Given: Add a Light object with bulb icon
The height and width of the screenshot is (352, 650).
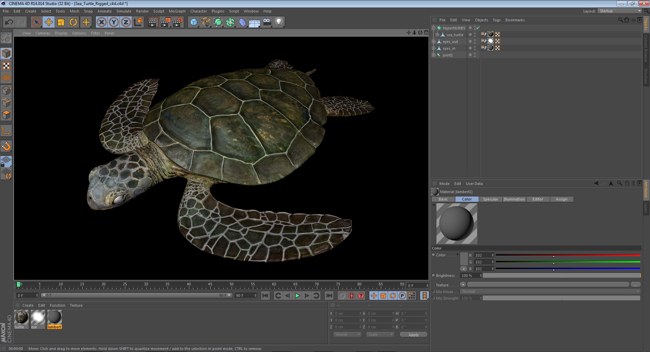Looking at the screenshot, I should coord(279,22).
